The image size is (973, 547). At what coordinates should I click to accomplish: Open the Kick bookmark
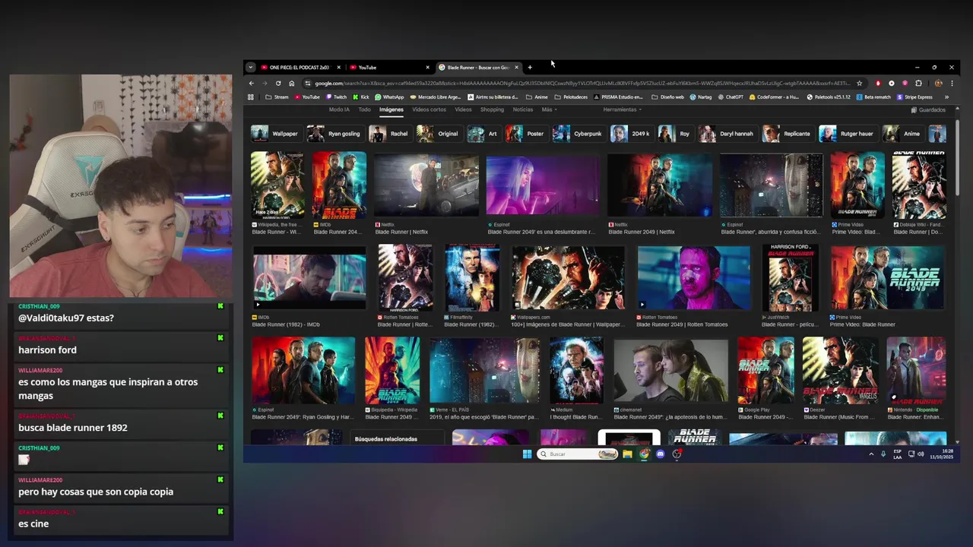[360, 97]
